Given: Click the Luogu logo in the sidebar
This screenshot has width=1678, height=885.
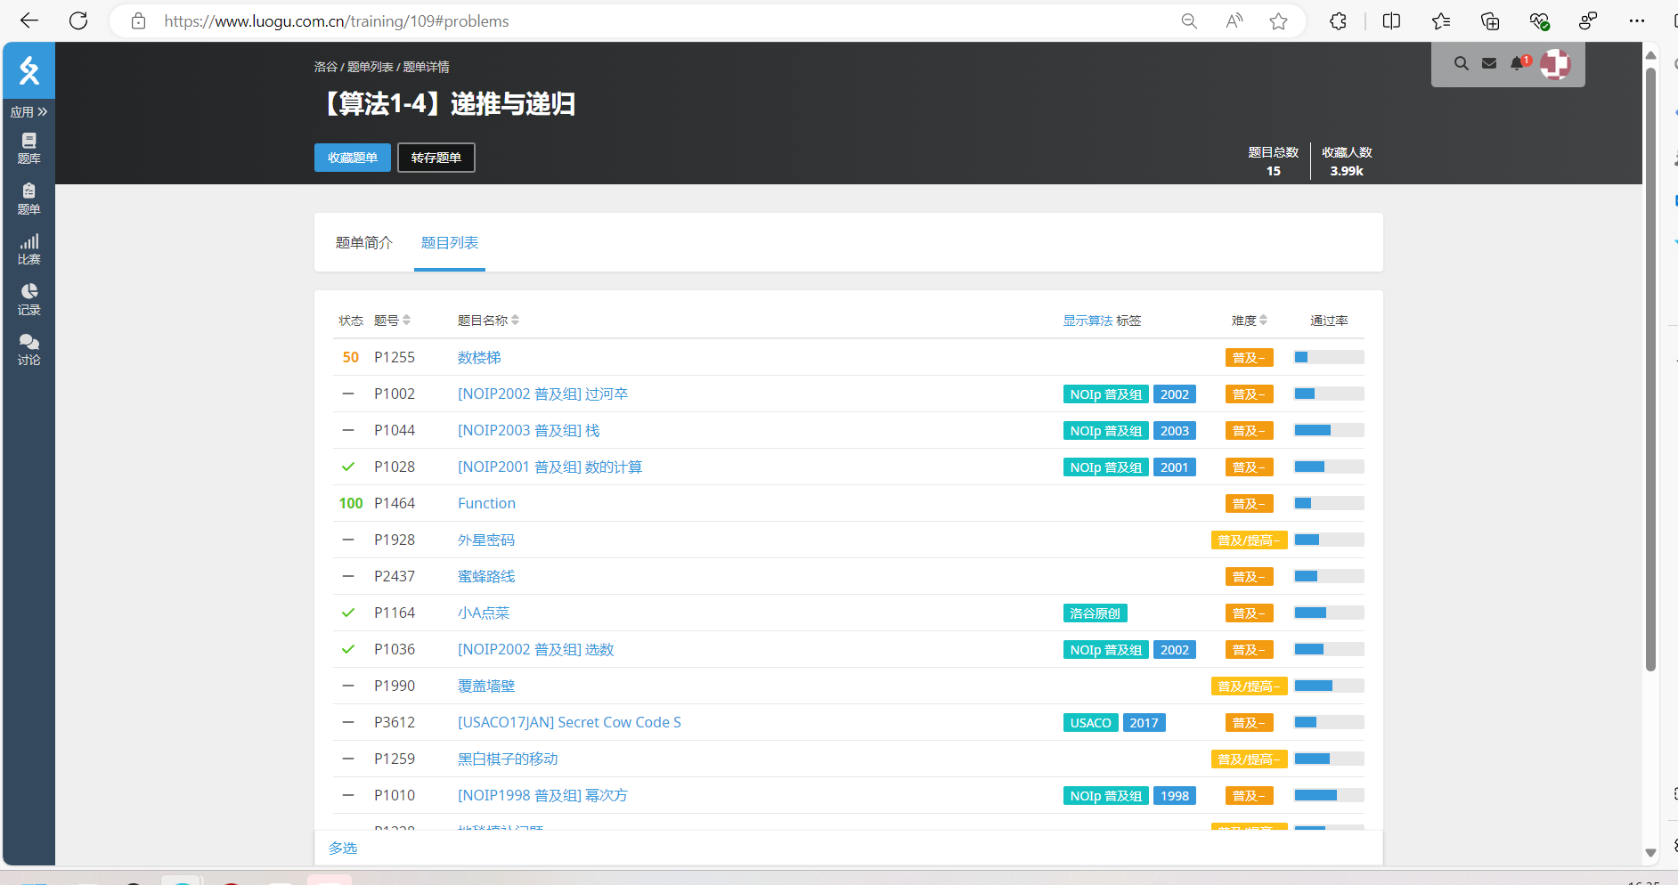Looking at the screenshot, I should point(29,70).
